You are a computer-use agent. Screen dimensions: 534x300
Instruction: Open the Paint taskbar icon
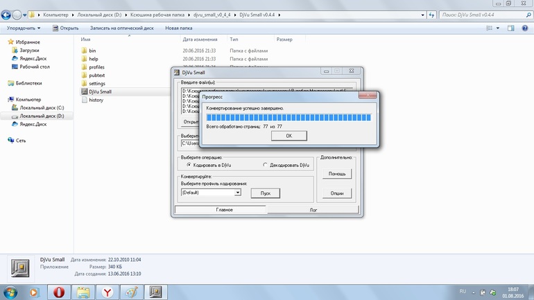pos(132,292)
